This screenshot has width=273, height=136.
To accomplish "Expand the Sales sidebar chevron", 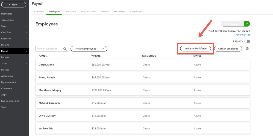I will [26, 26].
